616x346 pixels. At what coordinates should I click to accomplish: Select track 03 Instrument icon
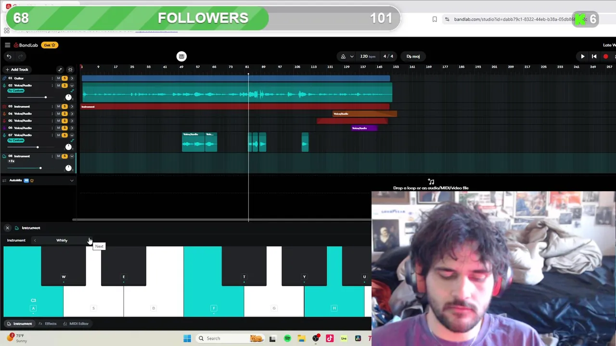point(4,107)
